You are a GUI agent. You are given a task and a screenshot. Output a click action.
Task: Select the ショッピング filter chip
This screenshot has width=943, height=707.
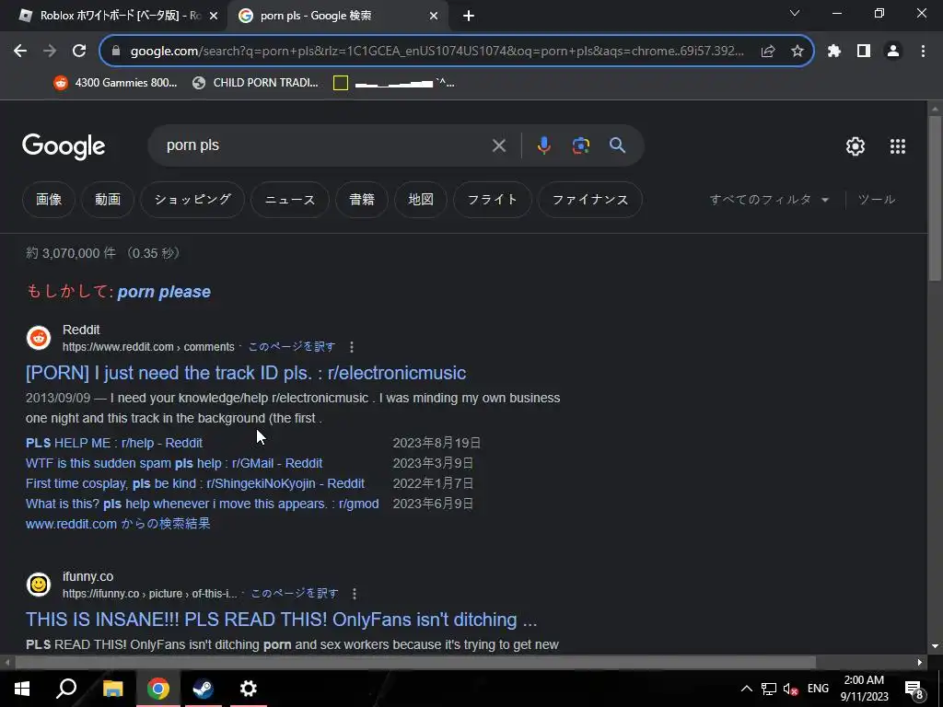[x=192, y=200]
